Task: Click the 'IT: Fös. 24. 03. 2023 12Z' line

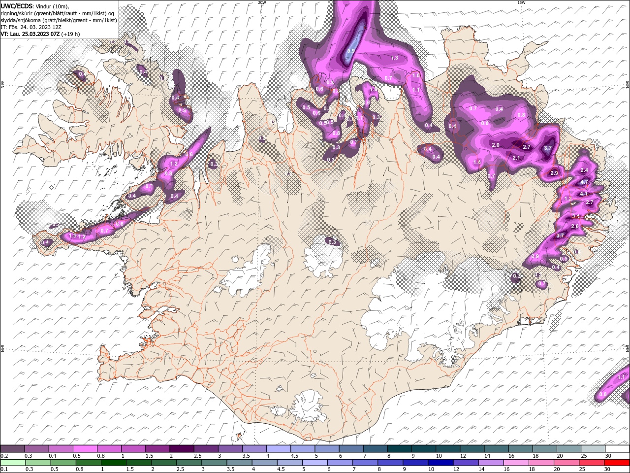Action: click(x=30, y=27)
